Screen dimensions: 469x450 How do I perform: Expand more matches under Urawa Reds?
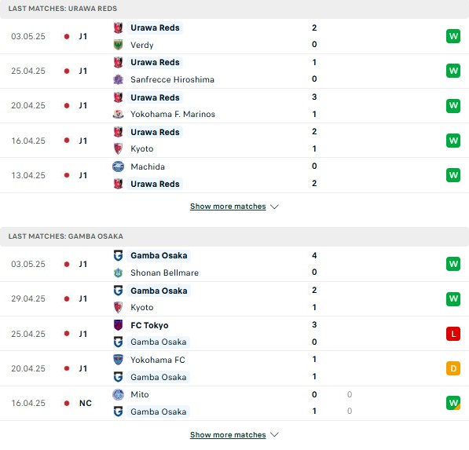pyautogui.click(x=228, y=207)
